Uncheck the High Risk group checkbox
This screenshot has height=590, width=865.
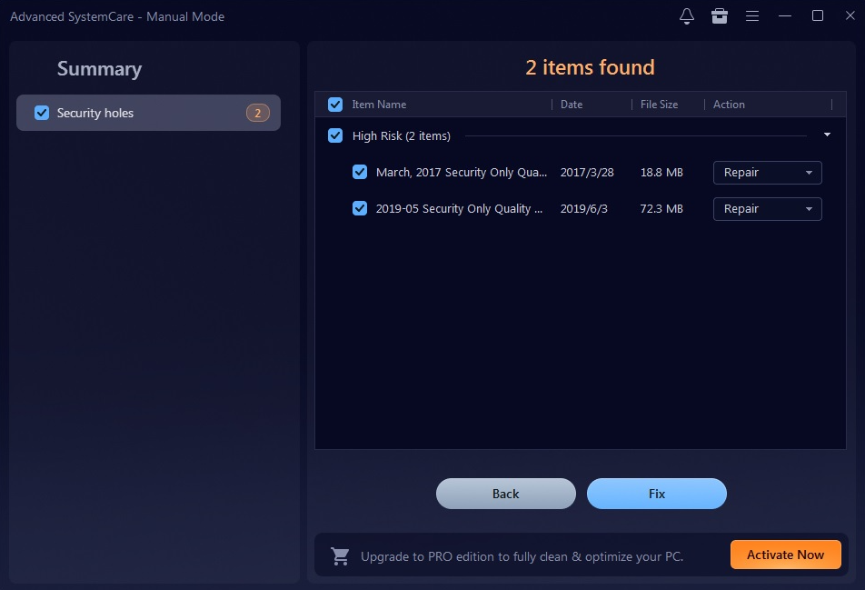pyautogui.click(x=335, y=136)
